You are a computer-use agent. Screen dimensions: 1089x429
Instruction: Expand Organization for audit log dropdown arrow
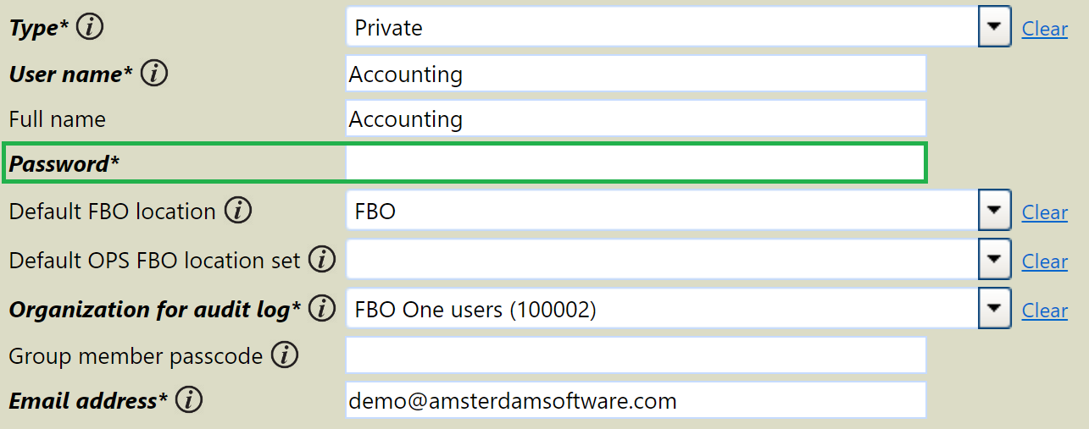(994, 310)
